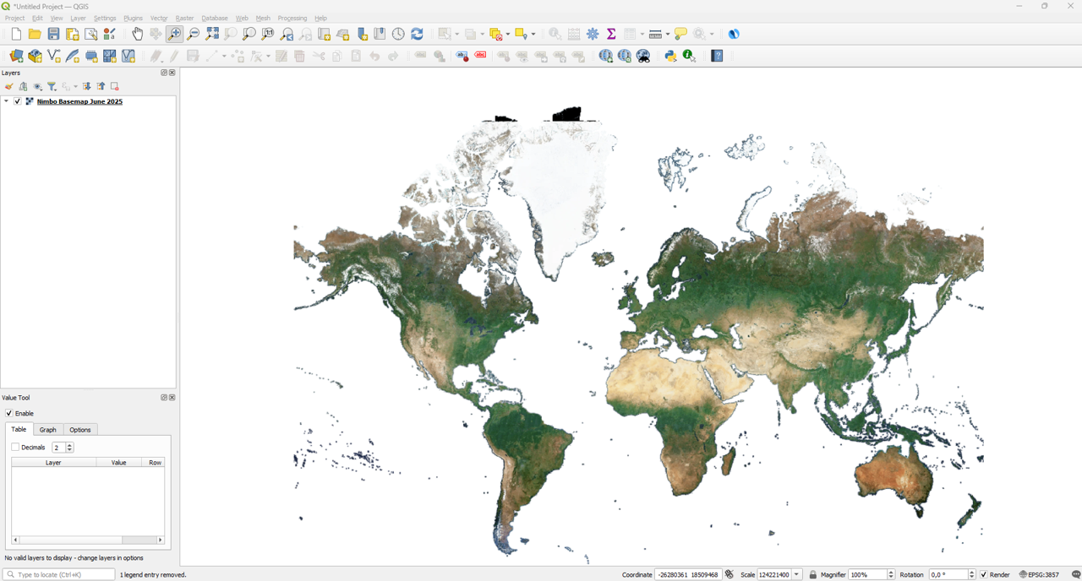Disable the Enable checkbox in Value Tool
This screenshot has width=1082, height=581.
pyautogui.click(x=8, y=413)
